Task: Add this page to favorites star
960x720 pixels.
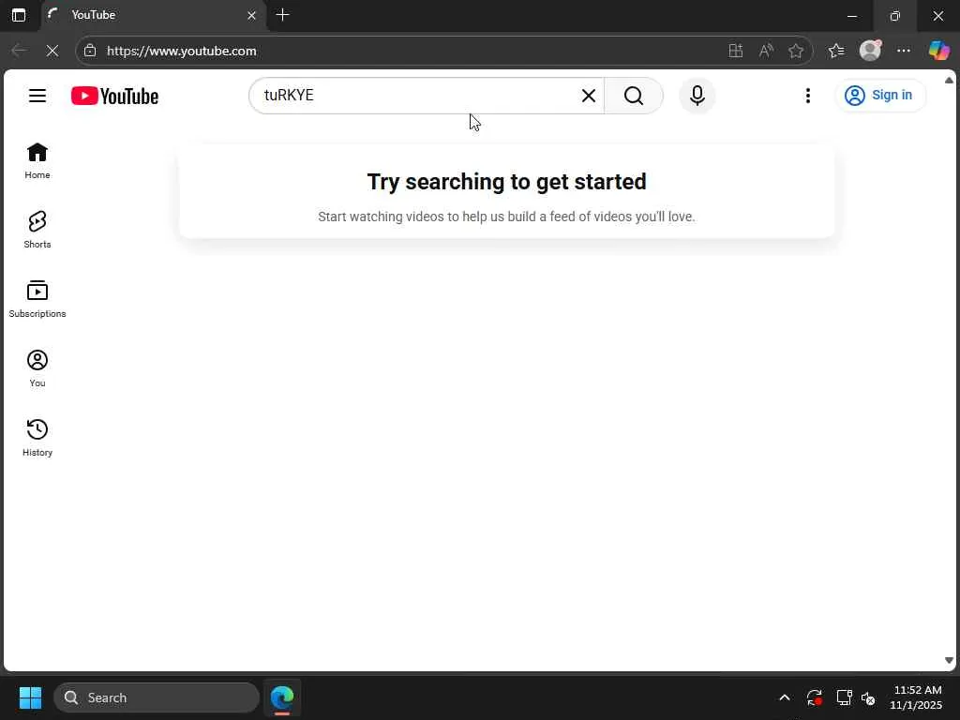Action: pyautogui.click(x=796, y=51)
